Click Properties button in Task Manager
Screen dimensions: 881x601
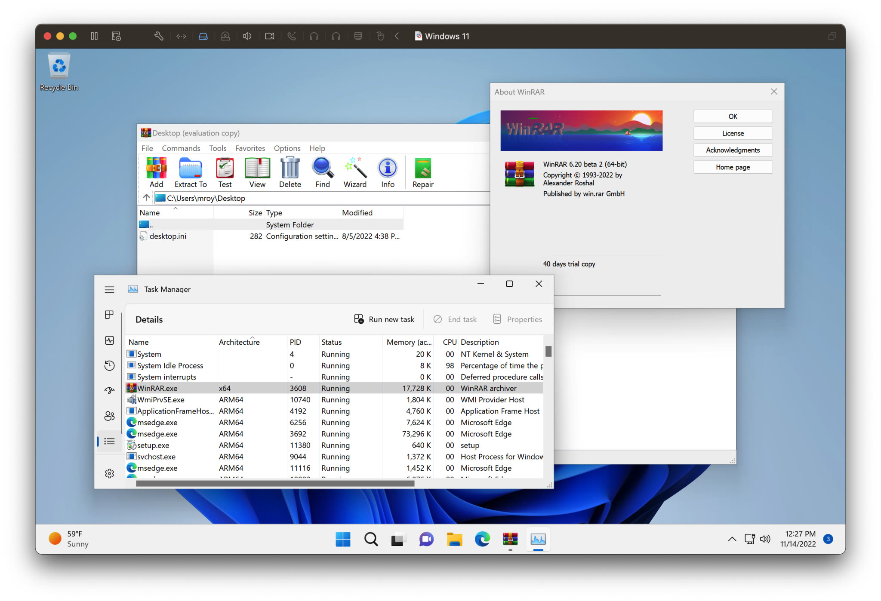coord(518,319)
